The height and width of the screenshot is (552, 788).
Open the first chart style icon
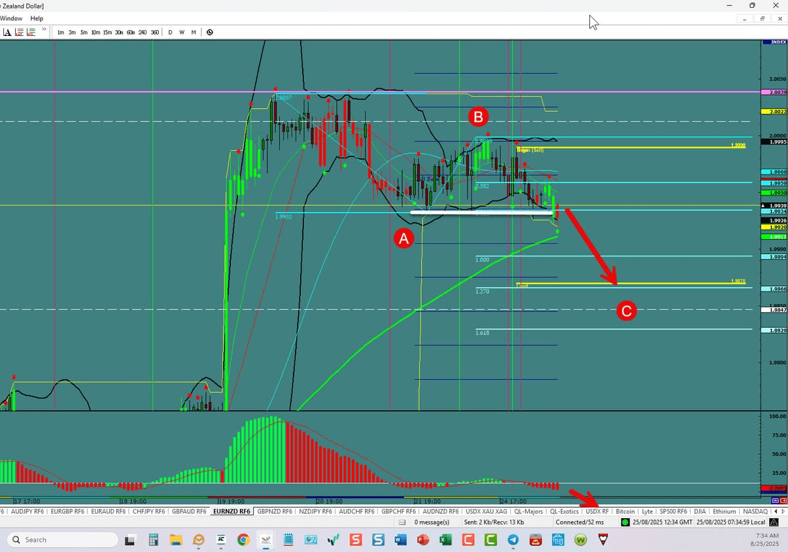(x=19, y=31)
